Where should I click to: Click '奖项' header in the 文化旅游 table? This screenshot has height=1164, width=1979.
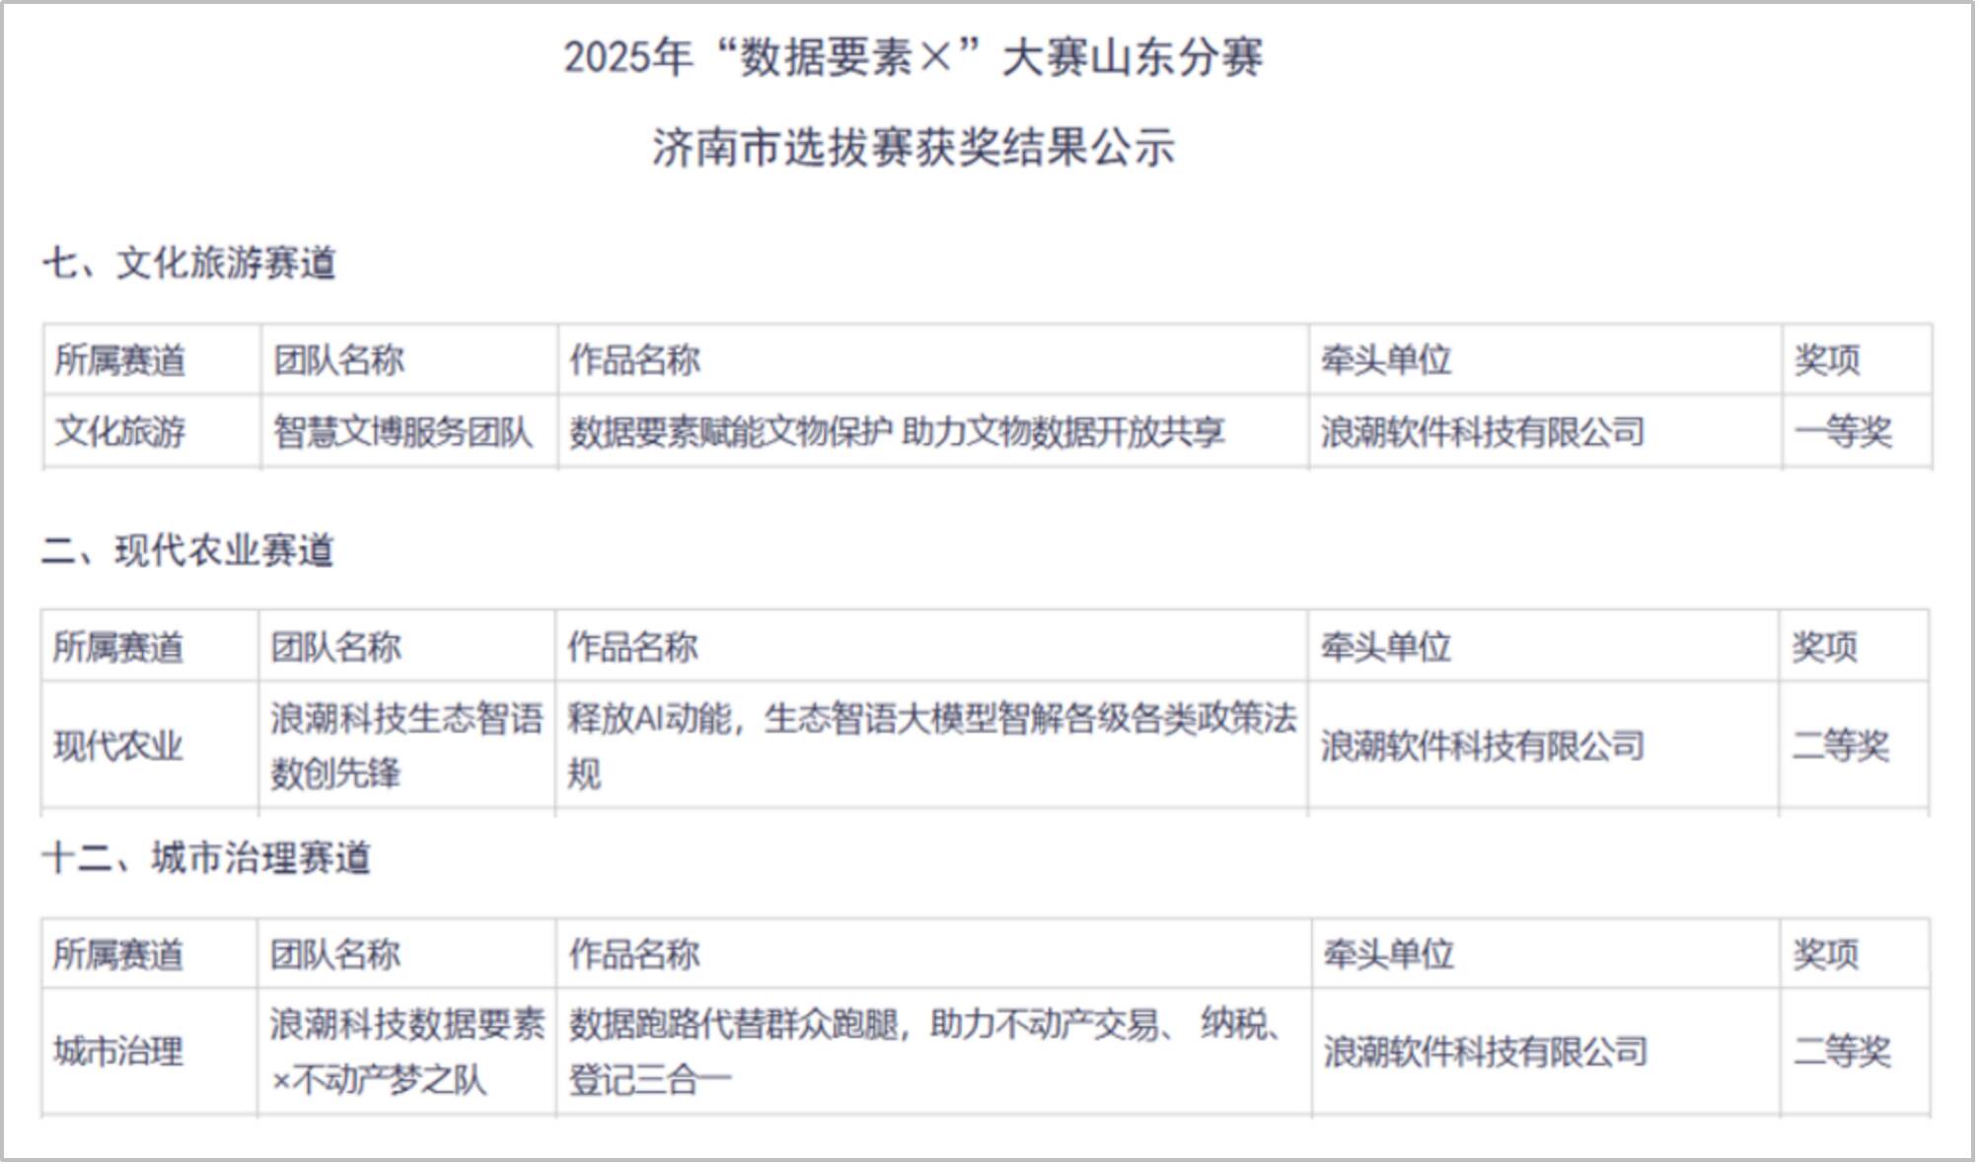pyautogui.click(x=1827, y=360)
